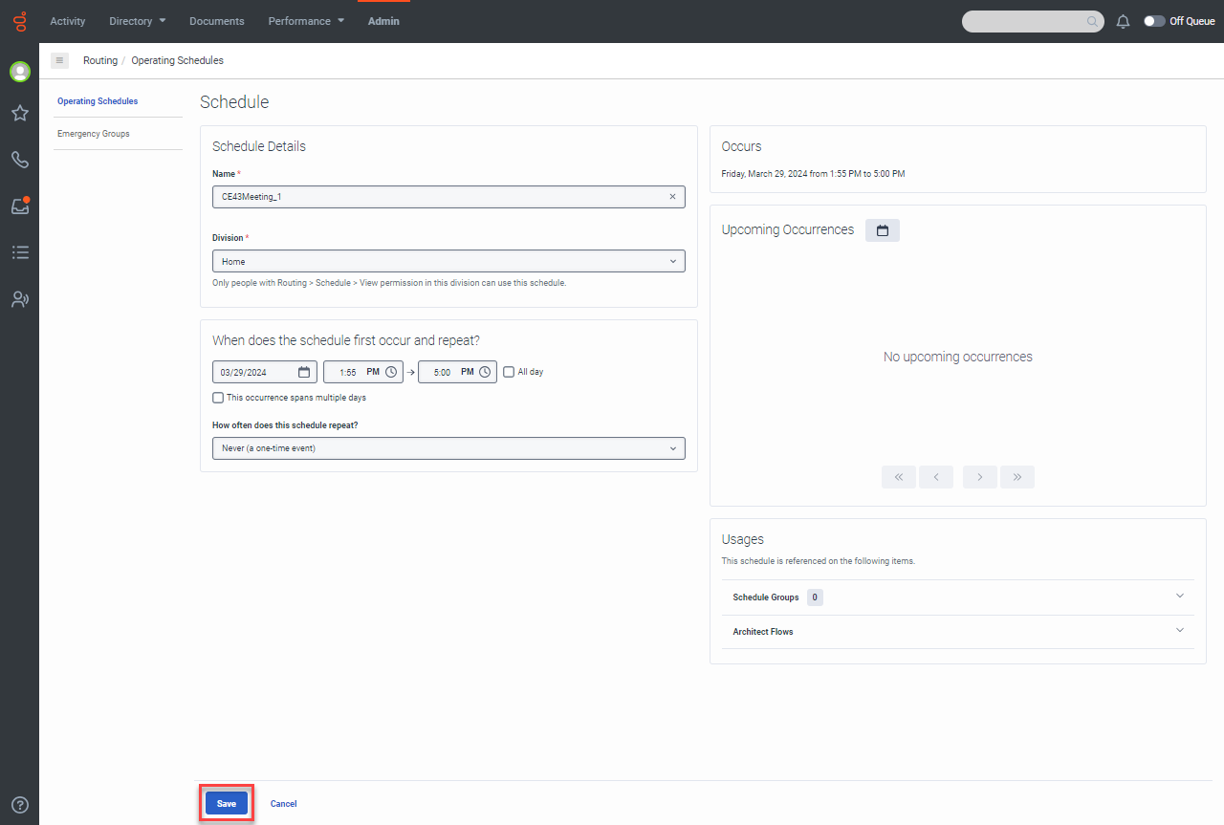Viewport: 1224px width, 825px height.
Task: Toggle the Off Queue switch
Action: (1154, 21)
